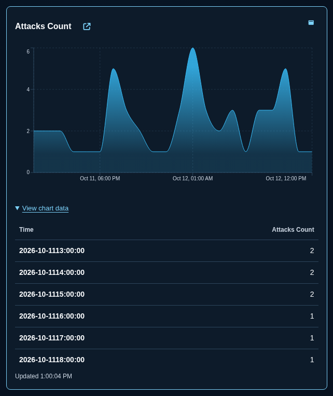Viewport: 333px width, 396px height.
Task: Click the Oct 11, 06:00 PM axis label
Action: [100, 178]
